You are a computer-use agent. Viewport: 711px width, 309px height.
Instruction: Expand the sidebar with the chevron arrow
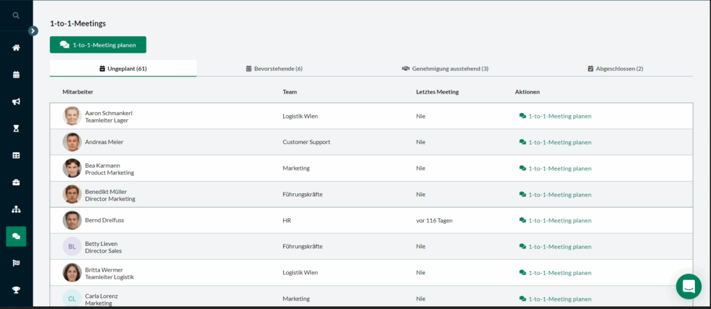(33, 30)
